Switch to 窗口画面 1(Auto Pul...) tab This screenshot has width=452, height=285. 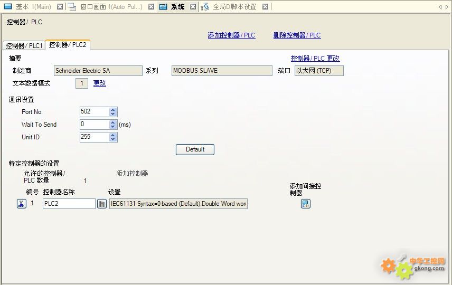pos(111,7)
